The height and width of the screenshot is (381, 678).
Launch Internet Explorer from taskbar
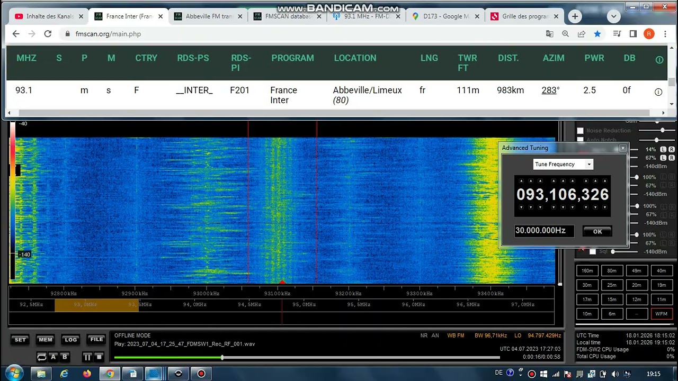click(64, 374)
